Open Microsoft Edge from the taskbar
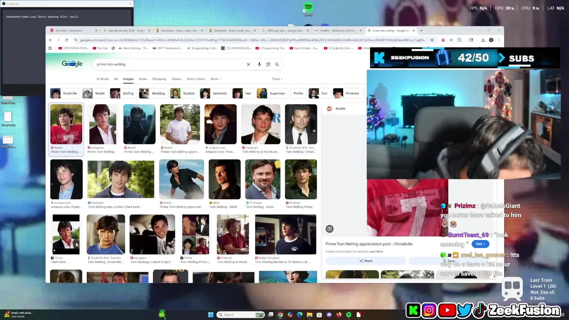569x320 pixels. point(300,315)
